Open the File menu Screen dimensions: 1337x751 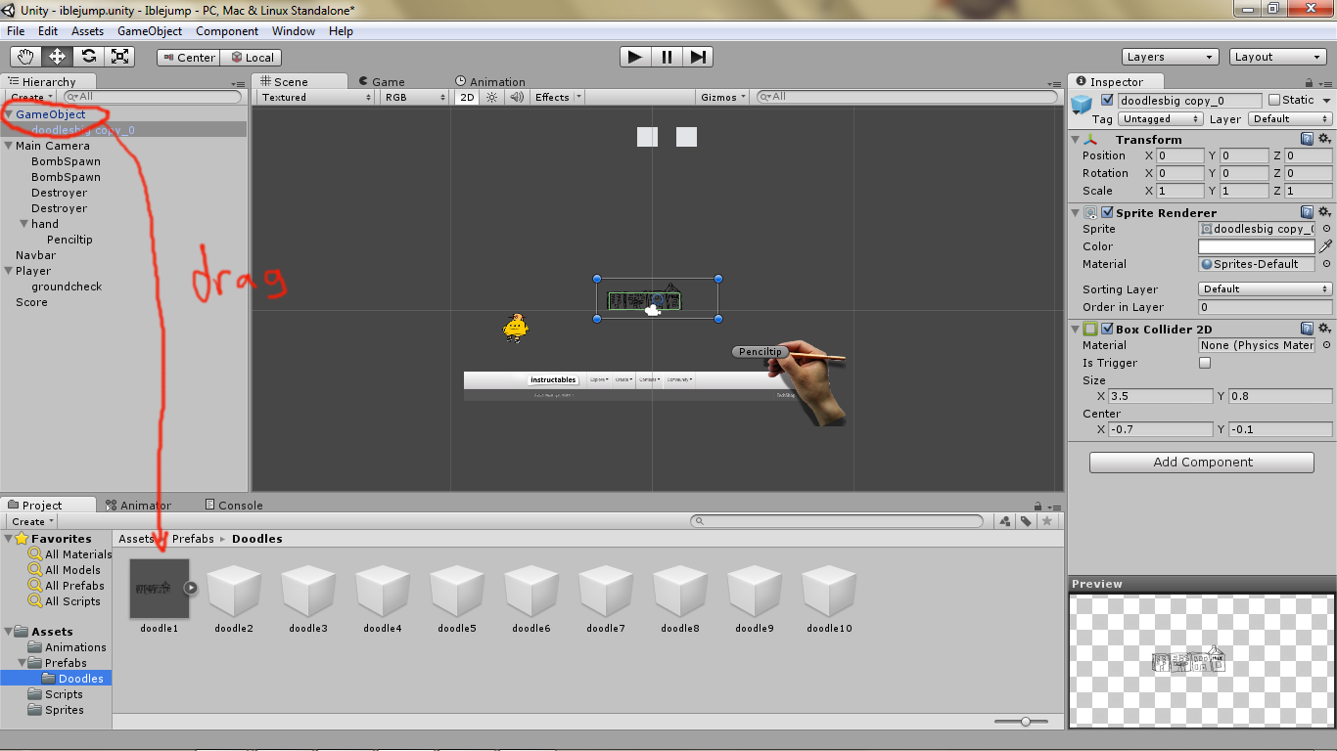pos(16,30)
